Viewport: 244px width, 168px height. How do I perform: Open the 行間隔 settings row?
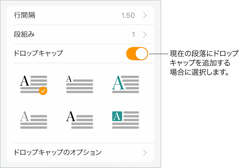(x=80, y=15)
